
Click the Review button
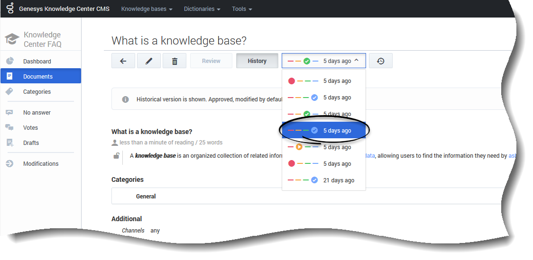pyautogui.click(x=211, y=61)
